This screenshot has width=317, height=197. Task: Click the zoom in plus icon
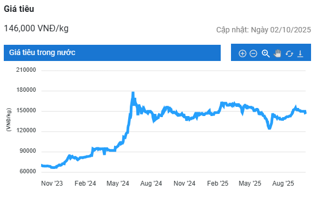(x=242, y=53)
